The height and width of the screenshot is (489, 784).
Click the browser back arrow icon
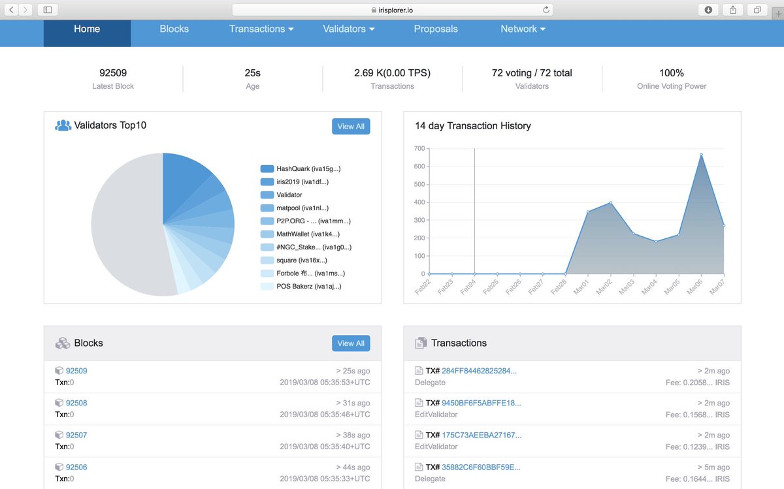pos(10,10)
